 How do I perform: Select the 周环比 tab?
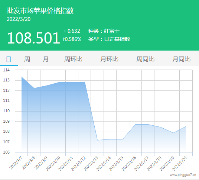pos(73,59)
